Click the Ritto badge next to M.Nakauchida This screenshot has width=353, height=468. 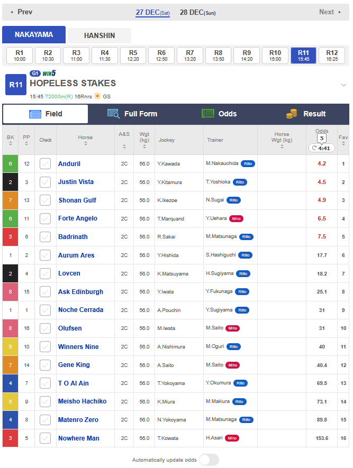point(248,164)
